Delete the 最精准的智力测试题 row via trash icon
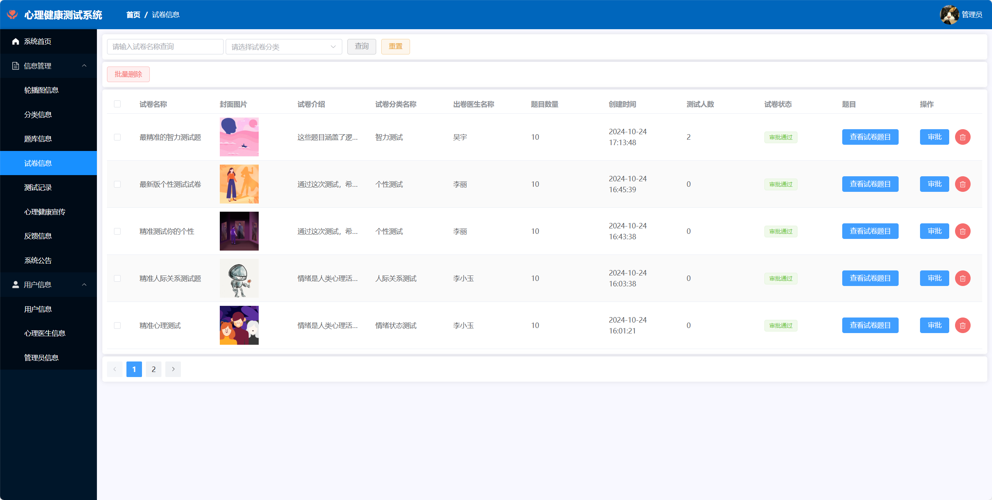The image size is (992, 500). (962, 137)
